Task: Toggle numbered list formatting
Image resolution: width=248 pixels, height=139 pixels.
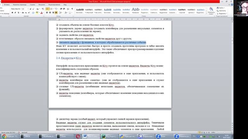Action: [x=52, y=9]
